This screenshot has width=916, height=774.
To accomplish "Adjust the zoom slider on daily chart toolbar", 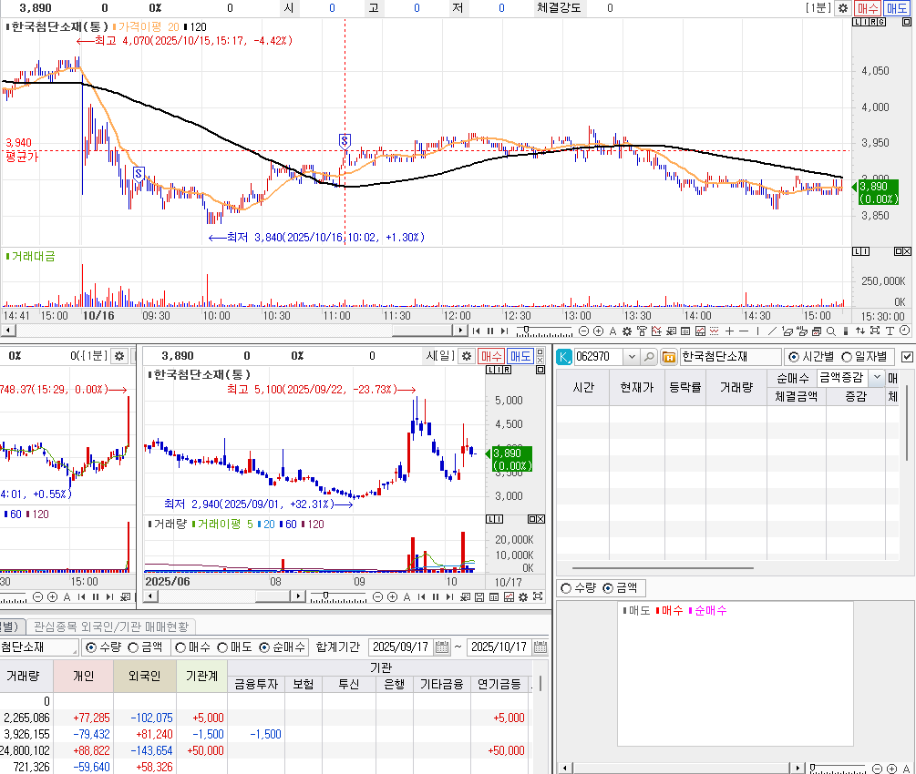I will [325, 596].
